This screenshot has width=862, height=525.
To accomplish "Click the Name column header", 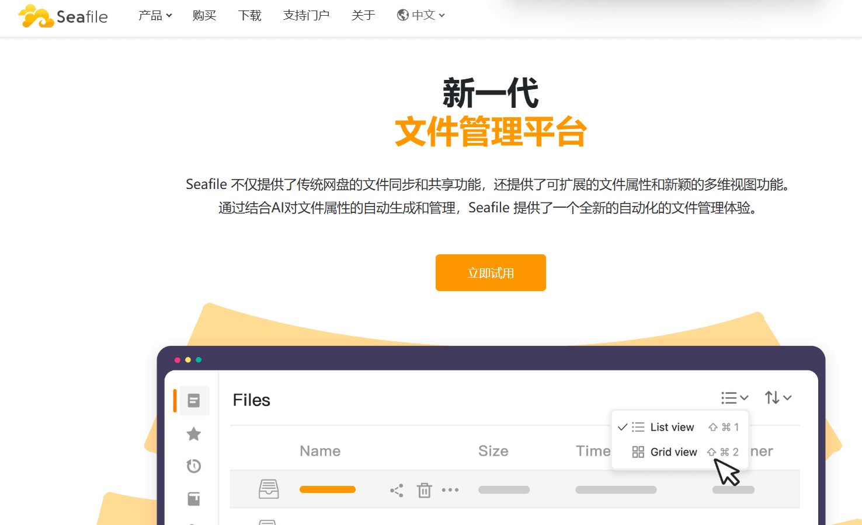I will (320, 451).
